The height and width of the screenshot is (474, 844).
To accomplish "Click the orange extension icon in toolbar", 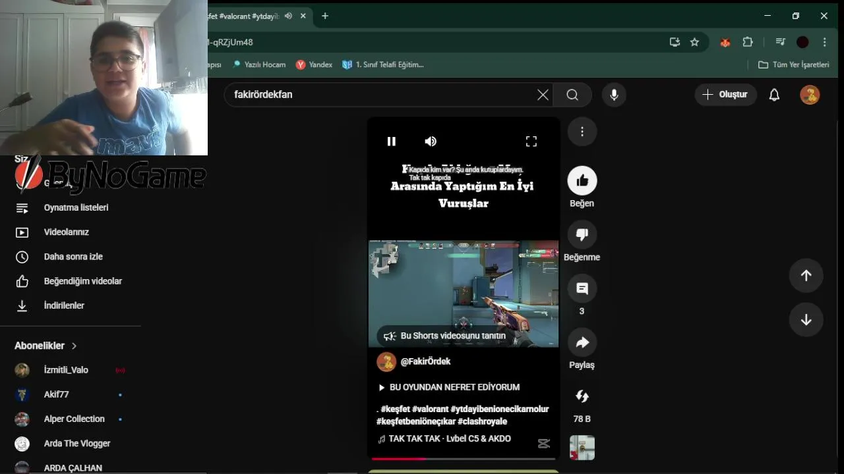I will click(725, 42).
